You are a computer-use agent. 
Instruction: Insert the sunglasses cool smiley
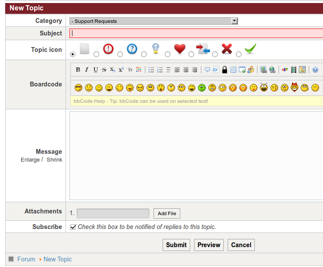(x=78, y=88)
